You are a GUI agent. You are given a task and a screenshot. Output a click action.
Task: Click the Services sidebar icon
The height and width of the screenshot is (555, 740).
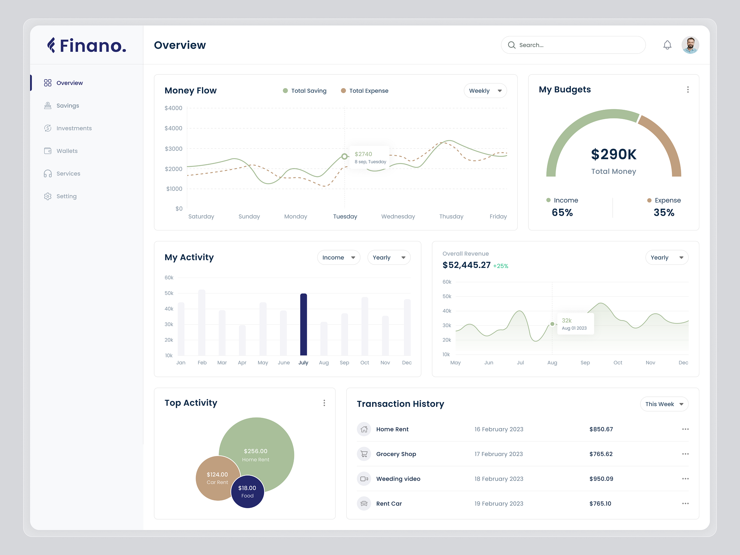point(48,173)
